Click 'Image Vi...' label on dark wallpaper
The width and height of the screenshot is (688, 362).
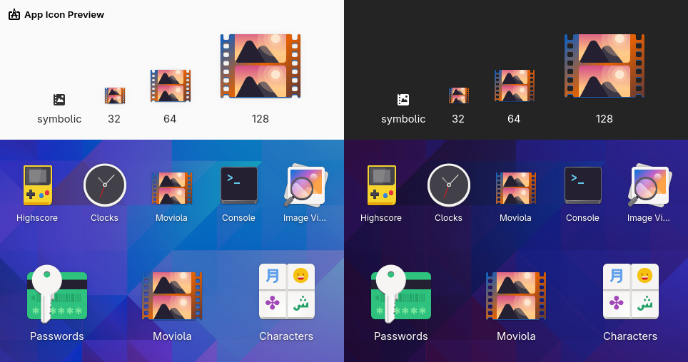coord(649,218)
